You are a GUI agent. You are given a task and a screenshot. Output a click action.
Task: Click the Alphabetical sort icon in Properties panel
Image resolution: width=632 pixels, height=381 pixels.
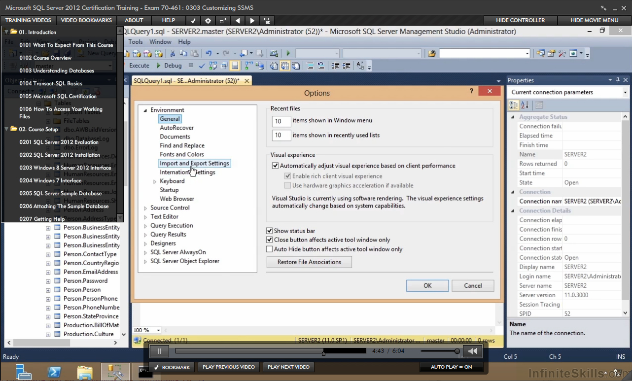[x=525, y=105]
